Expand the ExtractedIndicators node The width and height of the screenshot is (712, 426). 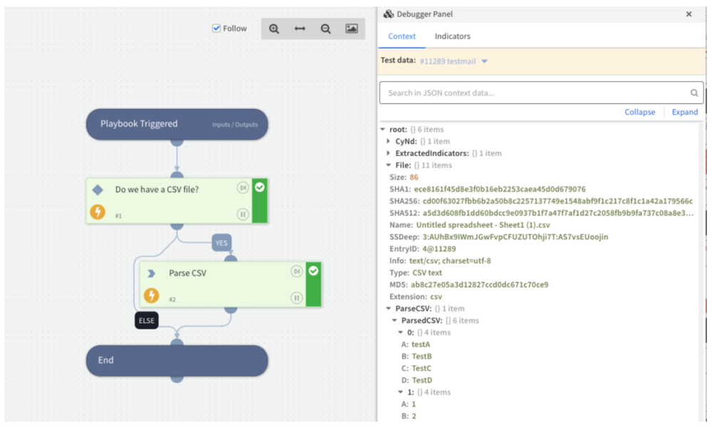tap(388, 153)
